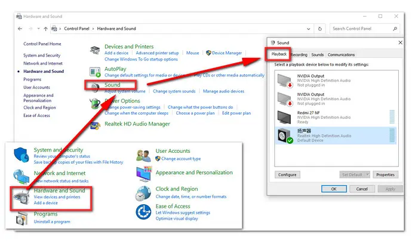Select the first NVIDIA Output device icon

285,81
